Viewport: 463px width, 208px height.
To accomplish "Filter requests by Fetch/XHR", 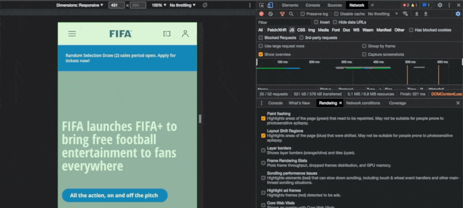I will pyautogui.click(x=277, y=30).
